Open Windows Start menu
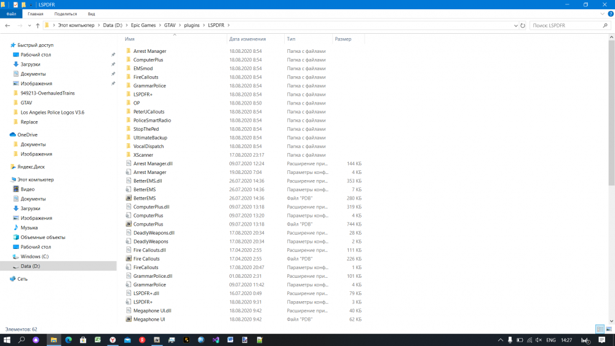615x346 pixels. (7, 340)
